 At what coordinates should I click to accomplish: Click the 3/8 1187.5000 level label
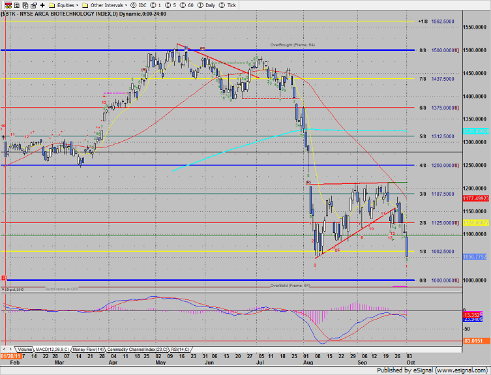point(437,194)
